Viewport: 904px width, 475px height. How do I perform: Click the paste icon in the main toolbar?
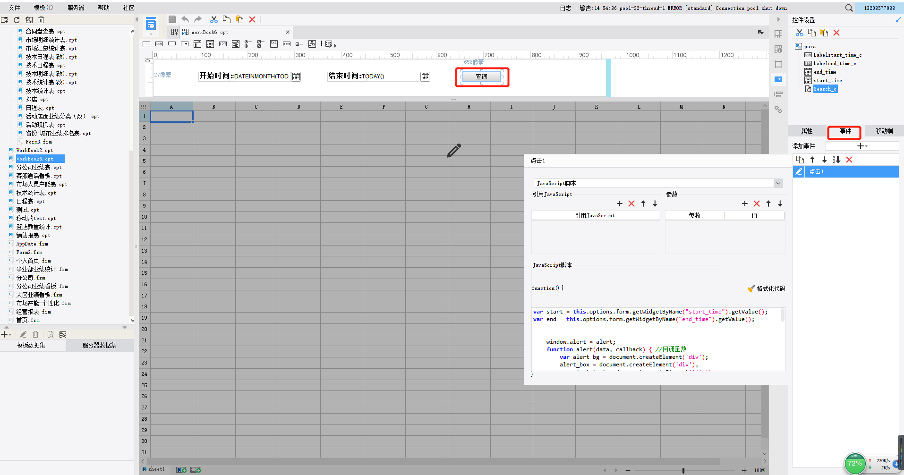239,19
